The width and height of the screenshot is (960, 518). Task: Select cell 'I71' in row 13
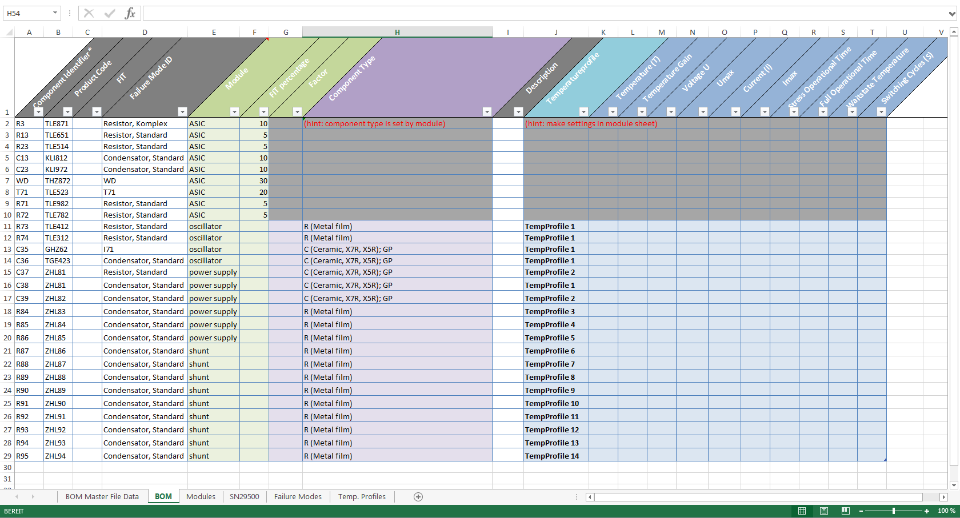(x=145, y=249)
